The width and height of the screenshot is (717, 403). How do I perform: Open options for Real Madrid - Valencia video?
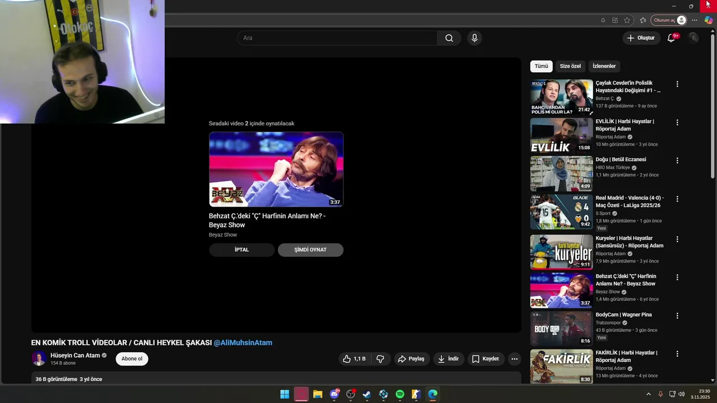[677, 199]
